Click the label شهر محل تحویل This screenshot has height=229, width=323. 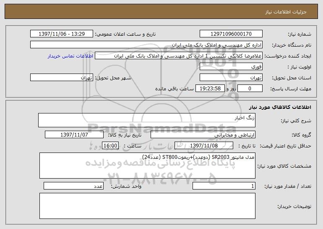113,78
